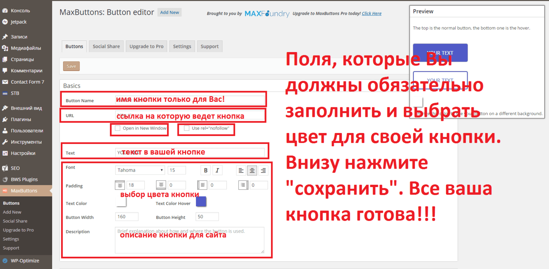Open the BWS Plugins gear icon
549x269 pixels.
pyautogui.click(x=5, y=179)
